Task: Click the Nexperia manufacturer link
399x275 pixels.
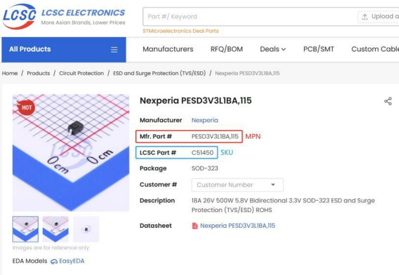Action: pos(205,120)
